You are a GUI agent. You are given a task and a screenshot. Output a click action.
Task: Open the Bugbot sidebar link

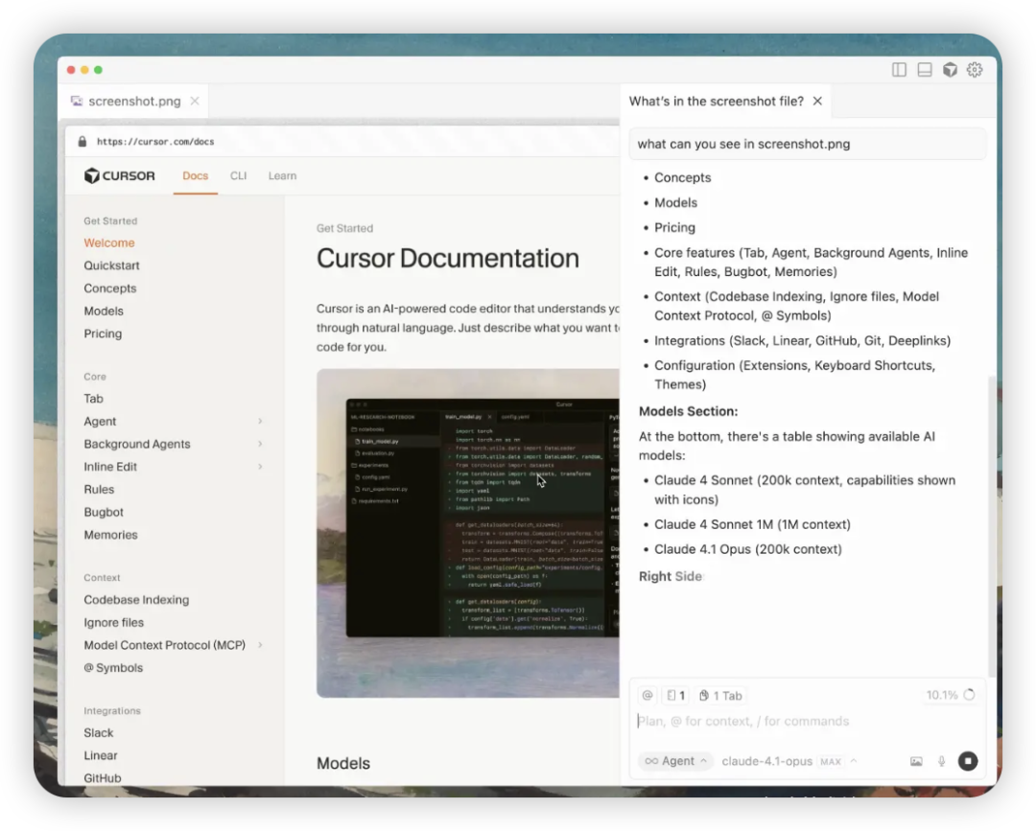click(x=103, y=512)
